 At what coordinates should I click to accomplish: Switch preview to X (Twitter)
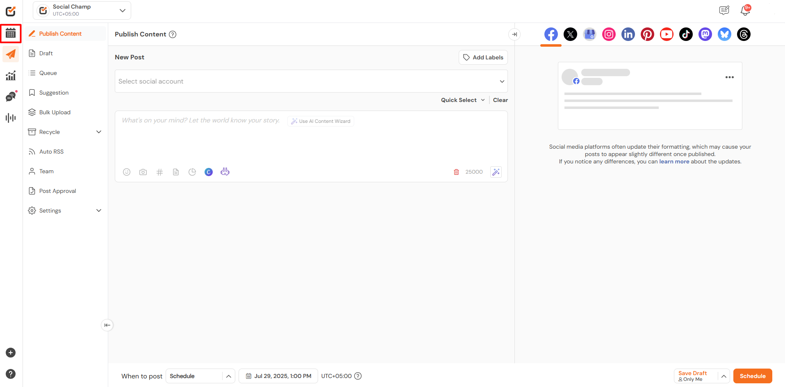click(x=570, y=34)
